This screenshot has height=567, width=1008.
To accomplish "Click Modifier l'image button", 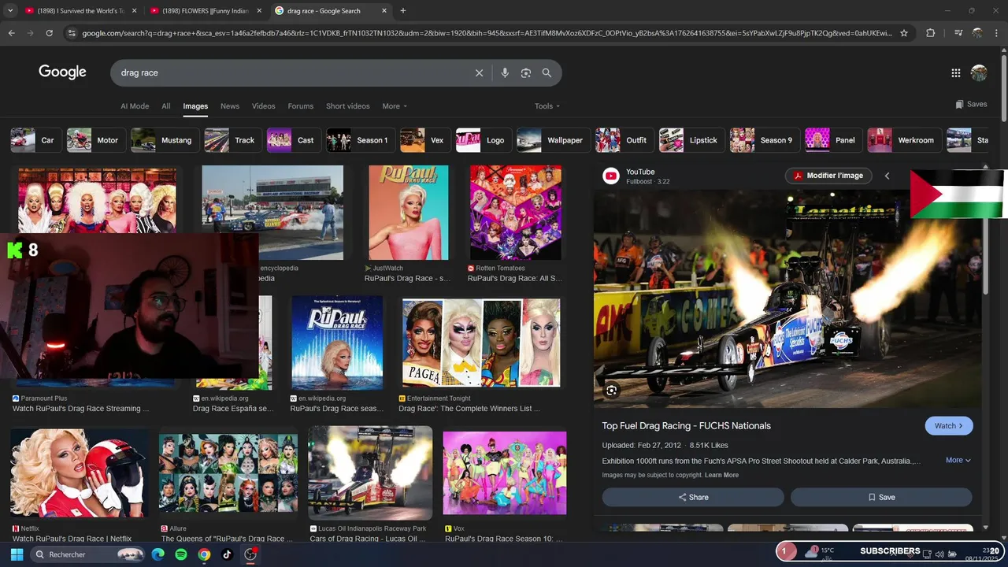I will pos(828,176).
